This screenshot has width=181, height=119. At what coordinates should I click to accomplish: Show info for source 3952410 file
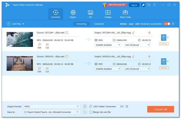(x=67, y=57)
